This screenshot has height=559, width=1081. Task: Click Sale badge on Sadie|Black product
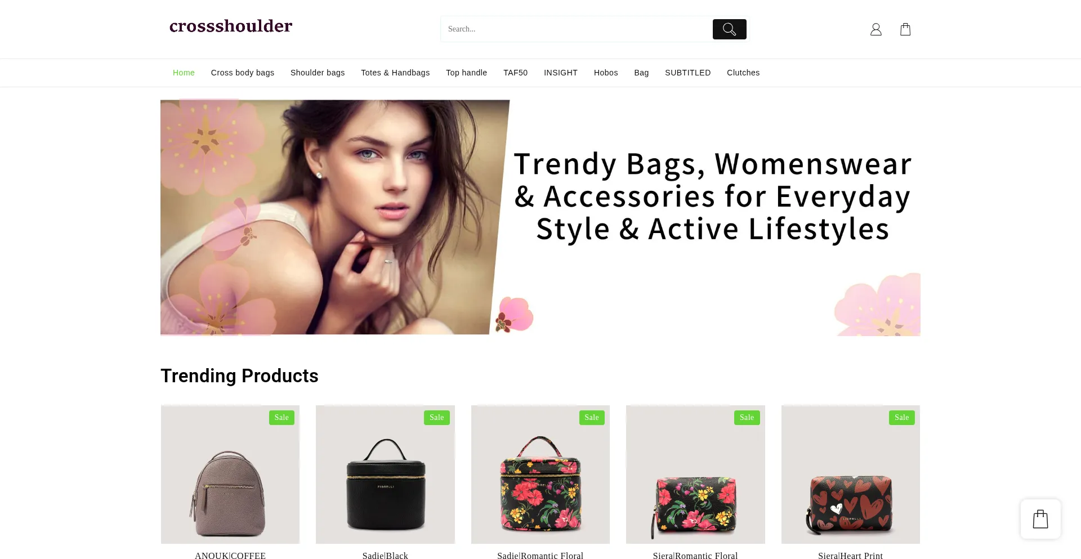(x=437, y=418)
